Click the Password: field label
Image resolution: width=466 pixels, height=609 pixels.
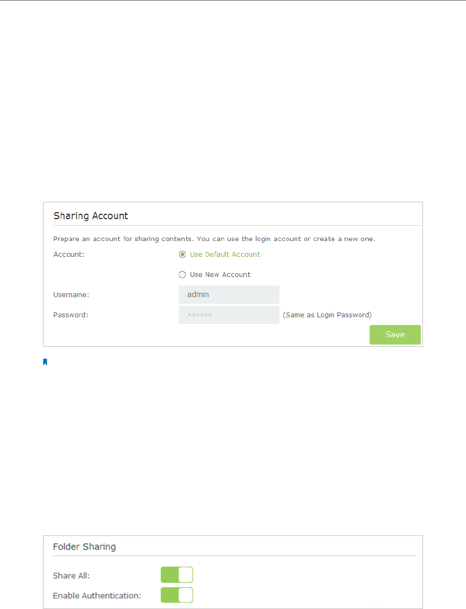tap(70, 315)
